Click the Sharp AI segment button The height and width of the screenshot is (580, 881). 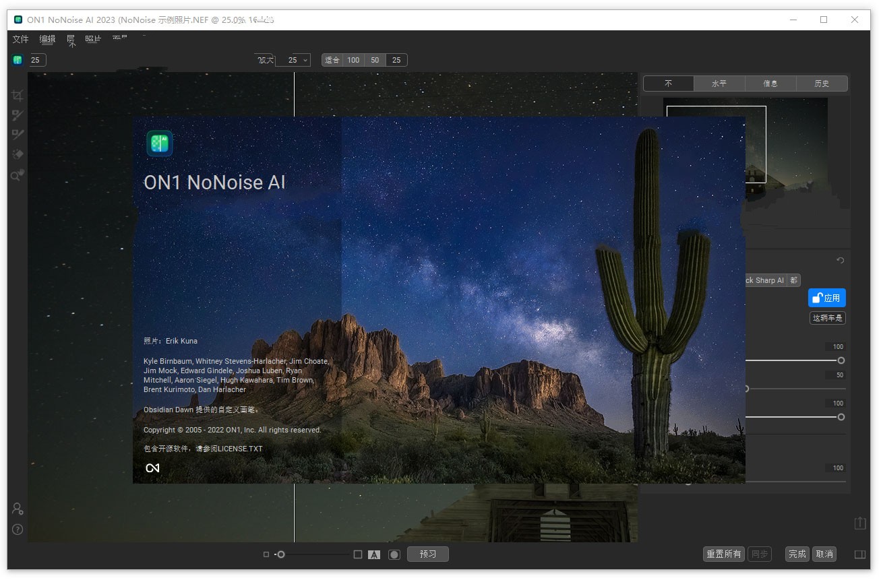[x=765, y=280]
